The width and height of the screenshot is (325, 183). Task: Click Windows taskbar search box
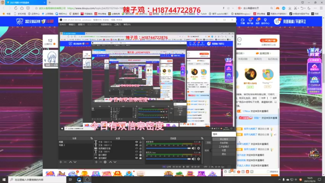click(37, 180)
